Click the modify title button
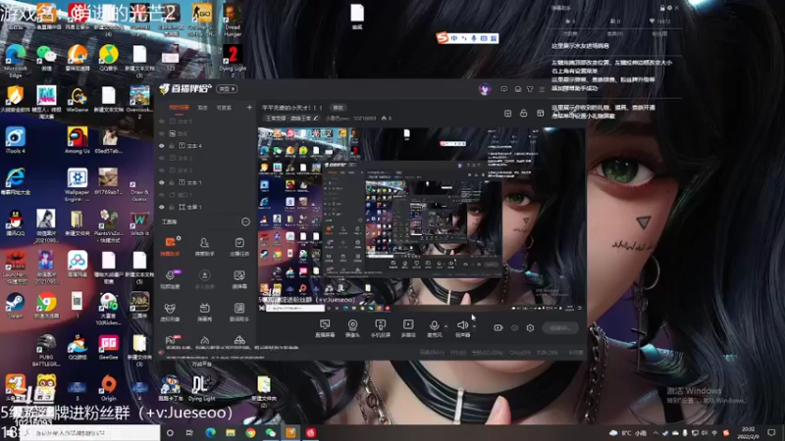This screenshot has height=441, width=785. (339, 108)
